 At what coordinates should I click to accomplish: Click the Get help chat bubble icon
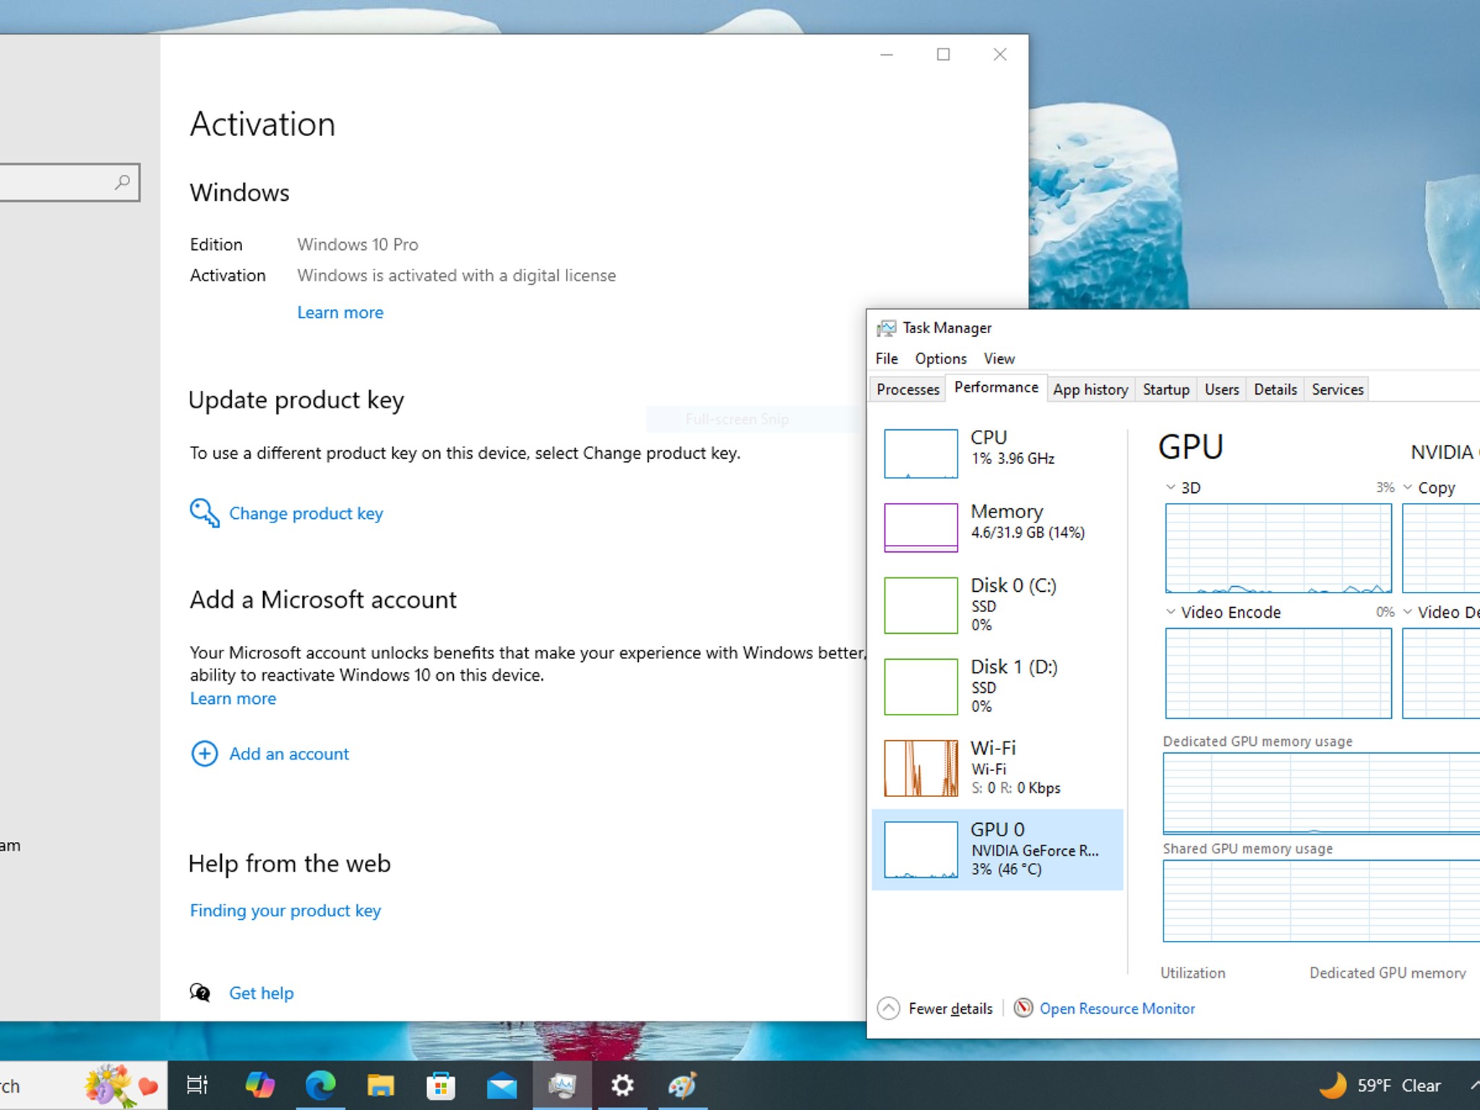(200, 993)
